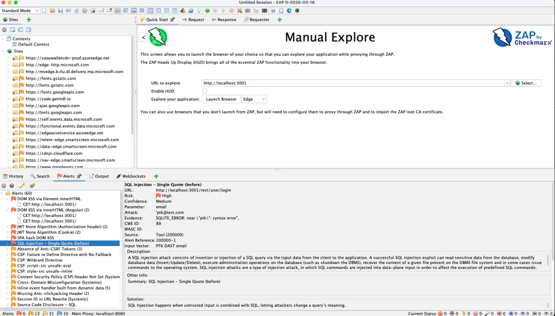Click the Launch Browser button
This screenshot has width=555, height=316.
click(x=221, y=99)
